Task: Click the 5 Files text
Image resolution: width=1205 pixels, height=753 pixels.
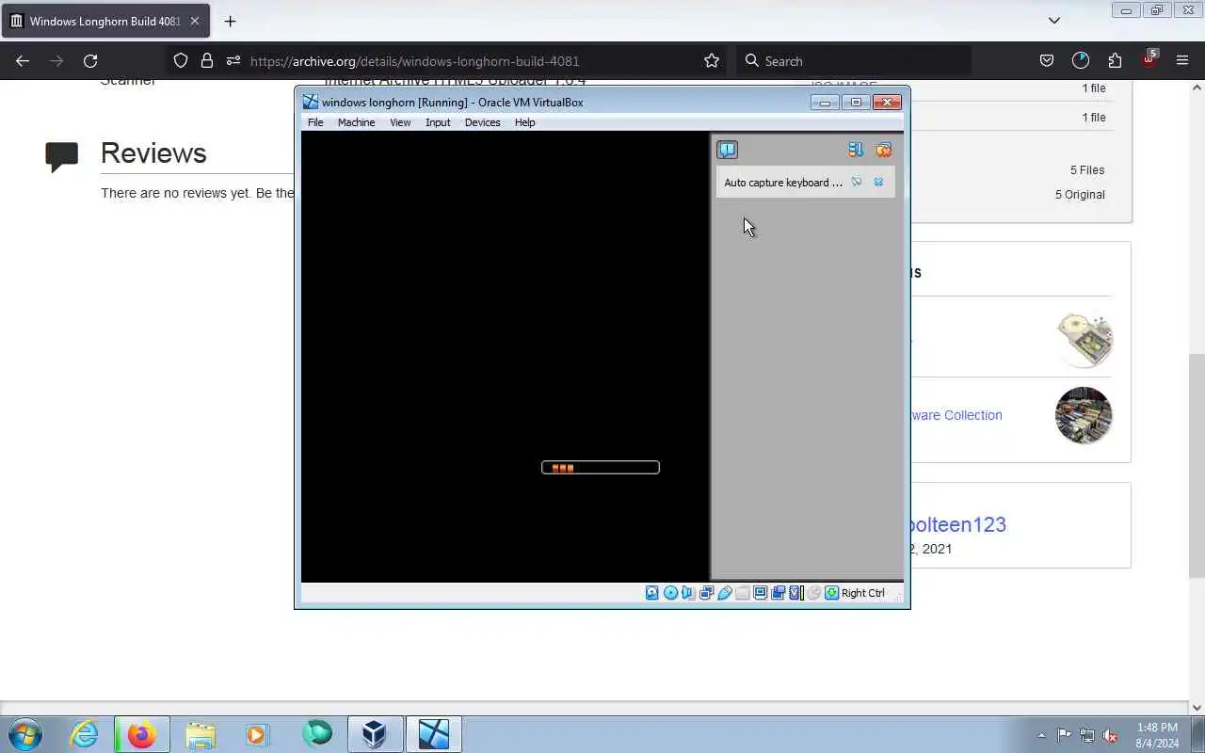Action: [1087, 170]
